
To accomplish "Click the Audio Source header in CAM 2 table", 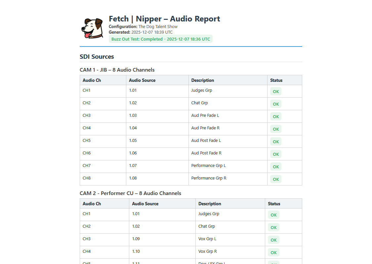I will pos(145,204).
